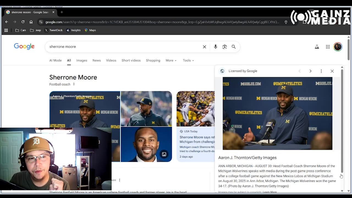Switch to the Short videos tab
This screenshot has width=352, height=198.
pos(131,61)
